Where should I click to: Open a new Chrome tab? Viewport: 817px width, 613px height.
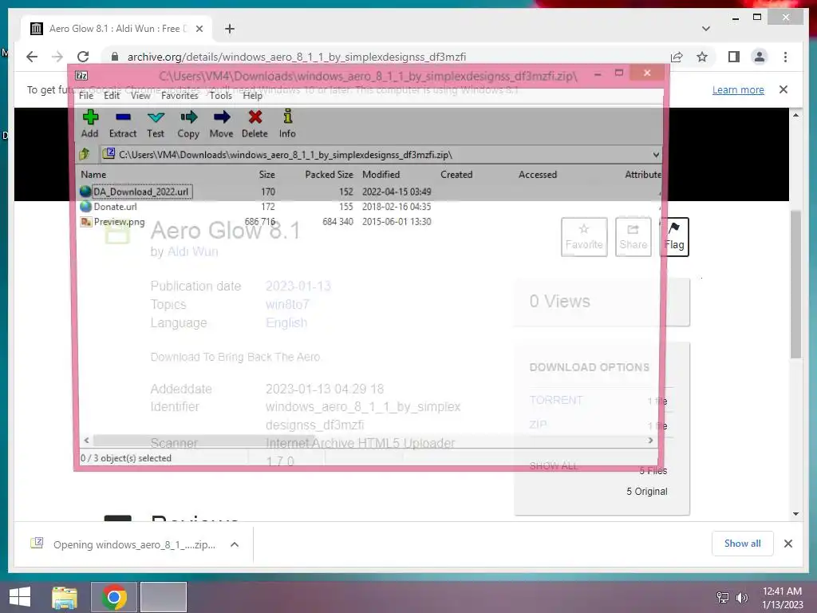(229, 29)
